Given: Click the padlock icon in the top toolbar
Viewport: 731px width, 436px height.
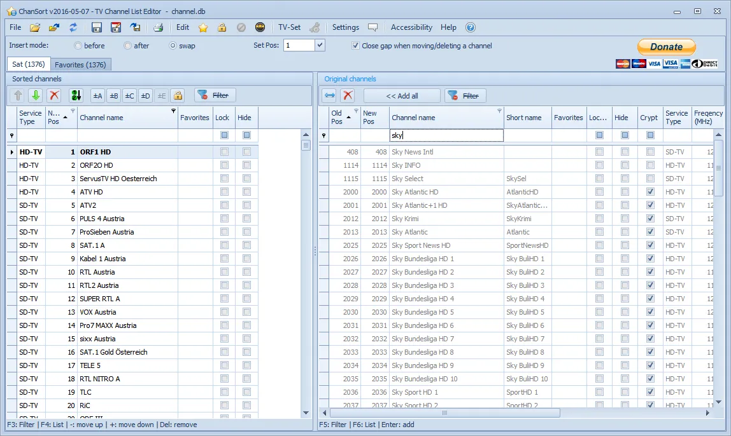Looking at the screenshot, I should click(222, 27).
